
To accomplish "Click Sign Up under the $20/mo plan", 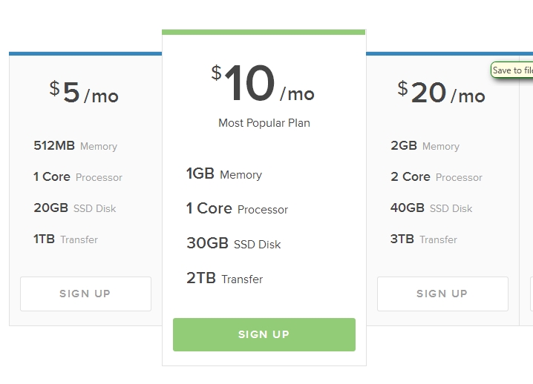I will [442, 294].
